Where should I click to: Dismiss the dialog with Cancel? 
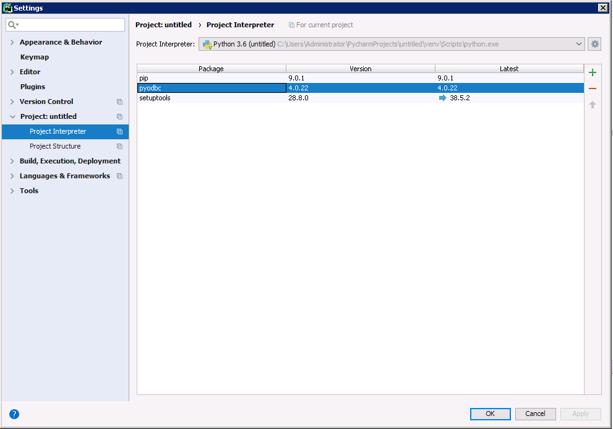(x=535, y=414)
